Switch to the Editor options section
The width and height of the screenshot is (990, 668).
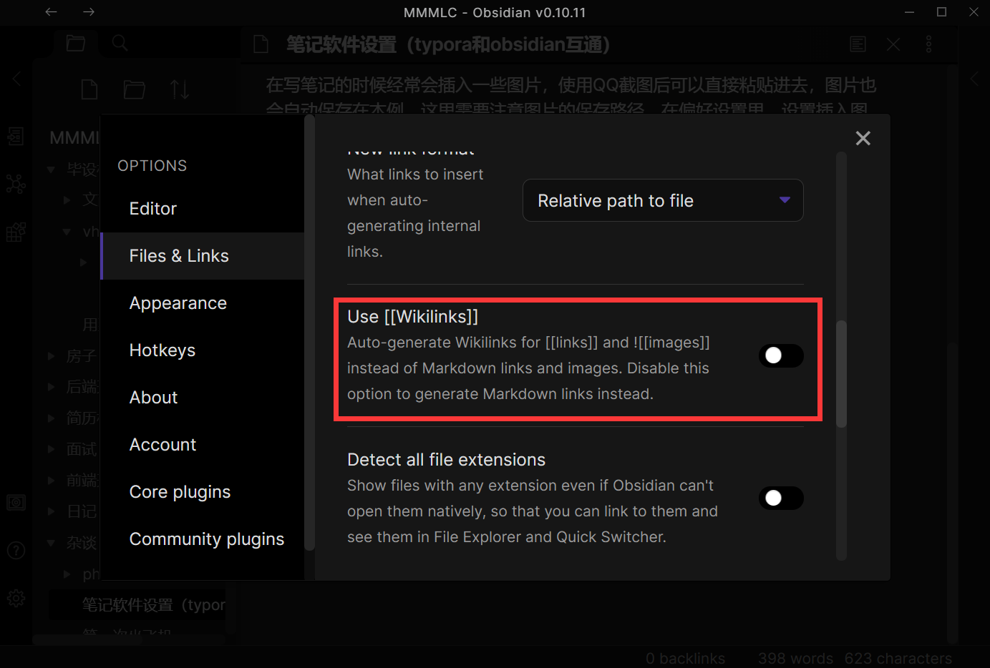click(152, 208)
